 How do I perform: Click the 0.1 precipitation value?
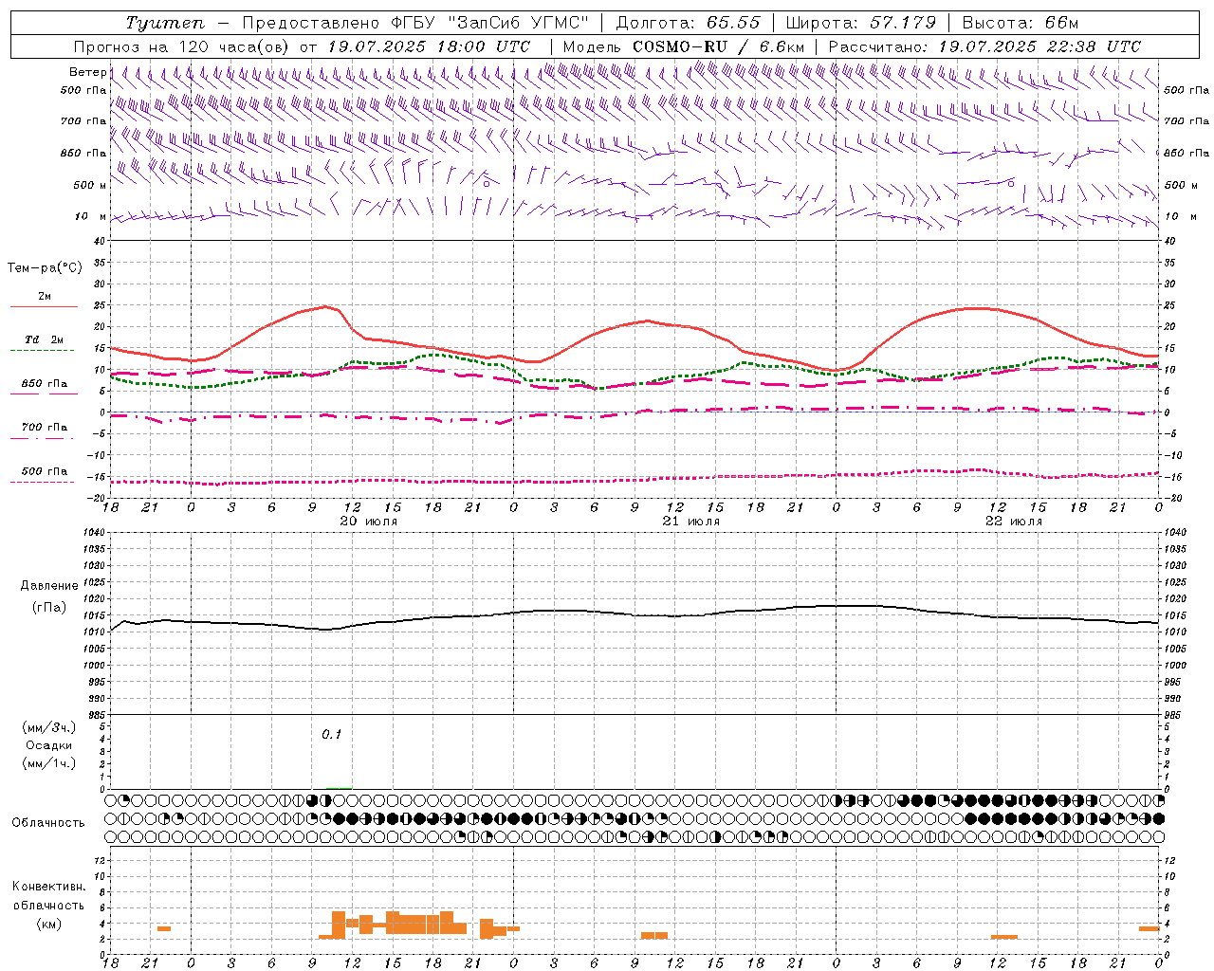pyautogui.click(x=331, y=735)
